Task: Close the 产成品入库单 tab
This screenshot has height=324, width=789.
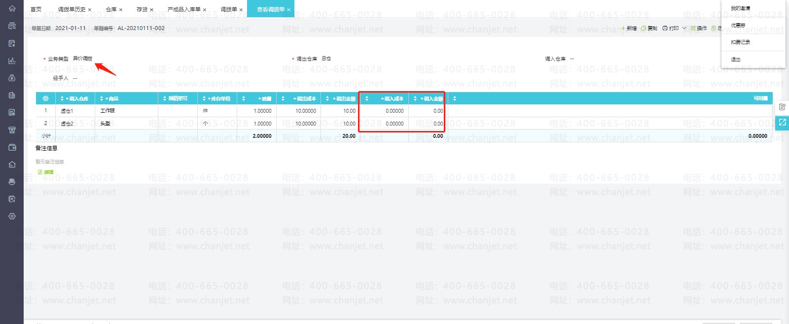Action: (x=204, y=10)
